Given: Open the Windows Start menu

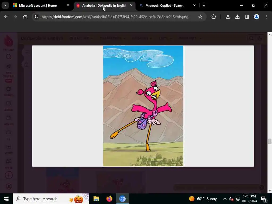Looking at the screenshot, I should [x=6, y=199].
